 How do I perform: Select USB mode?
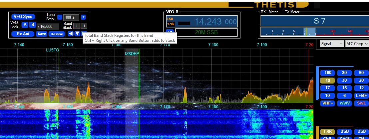344,132
